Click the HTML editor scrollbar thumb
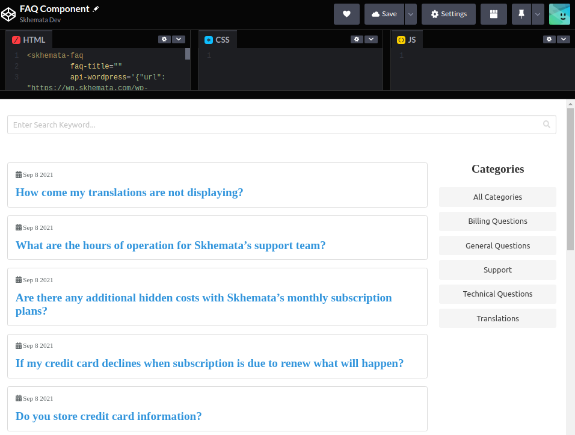The height and width of the screenshot is (435, 575). click(x=188, y=54)
